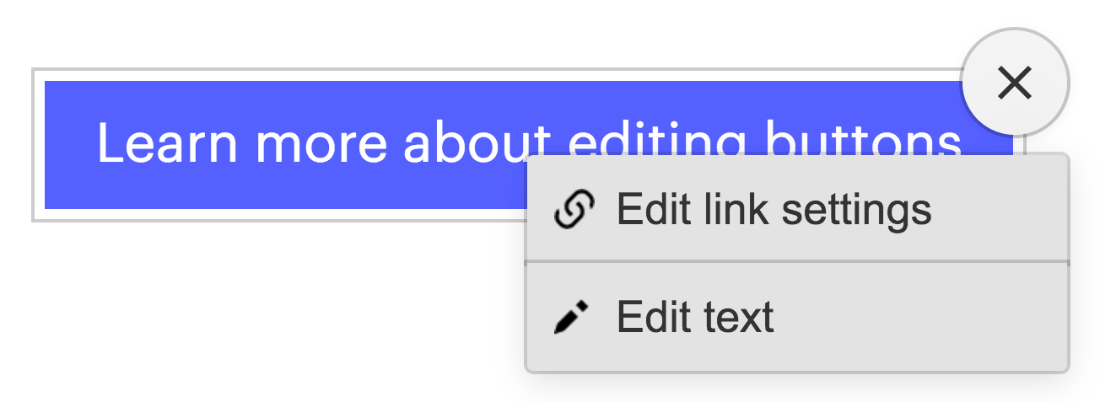The width and height of the screenshot is (1100, 402).
Task: Click the circular close control above the menu
Action: tap(1015, 83)
